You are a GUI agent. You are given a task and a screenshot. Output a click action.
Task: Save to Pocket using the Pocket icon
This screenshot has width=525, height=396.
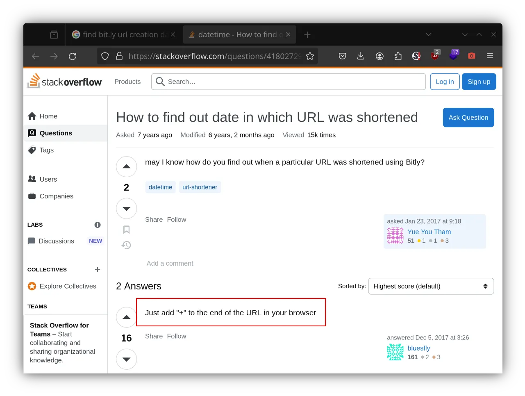[x=343, y=56]
